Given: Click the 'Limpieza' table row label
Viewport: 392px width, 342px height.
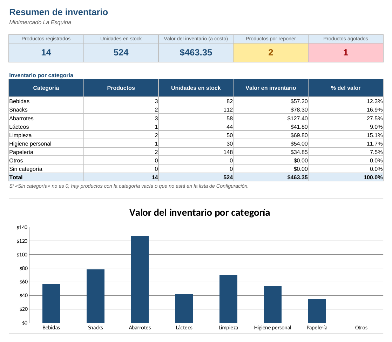Looking at the screenshot, I should click(20, 135).
